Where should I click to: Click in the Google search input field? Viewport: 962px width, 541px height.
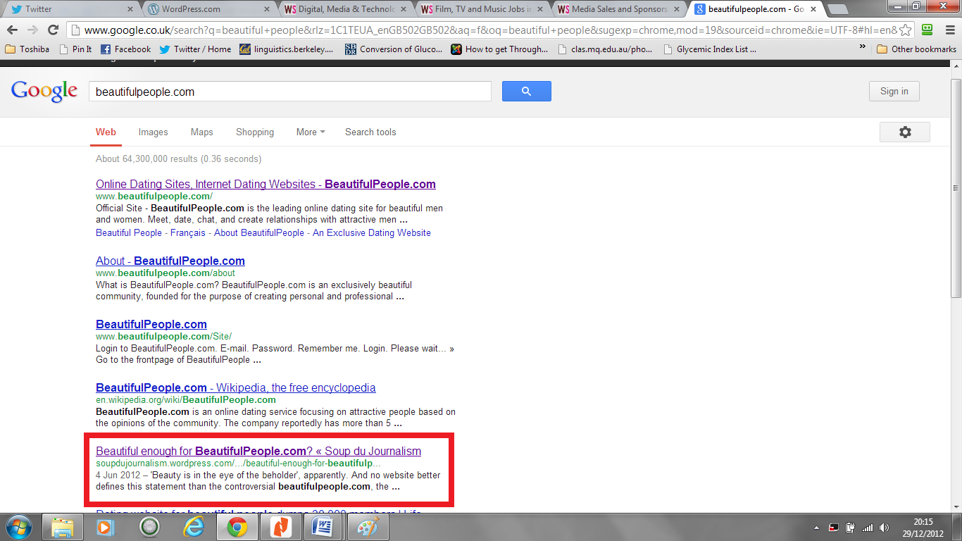(x=289, y=92)
